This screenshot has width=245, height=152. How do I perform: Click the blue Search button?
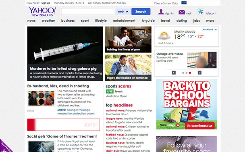point(141,12)
